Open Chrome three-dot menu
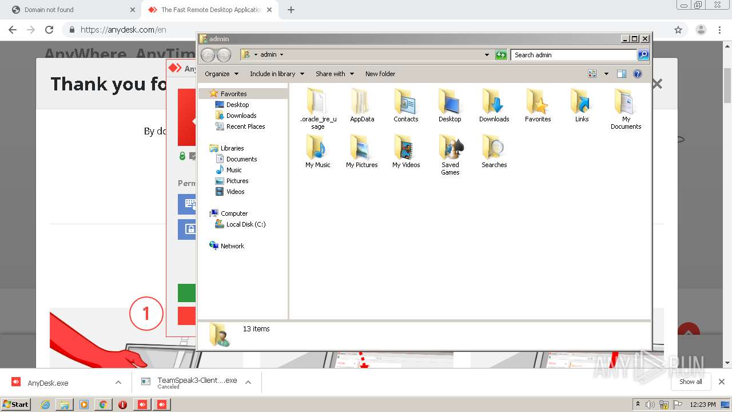Viewport: 732px width, 412px height. (x=719, y=30)
